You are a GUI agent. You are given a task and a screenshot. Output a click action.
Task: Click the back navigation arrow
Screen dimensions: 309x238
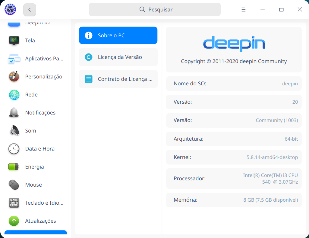(29, 9)
